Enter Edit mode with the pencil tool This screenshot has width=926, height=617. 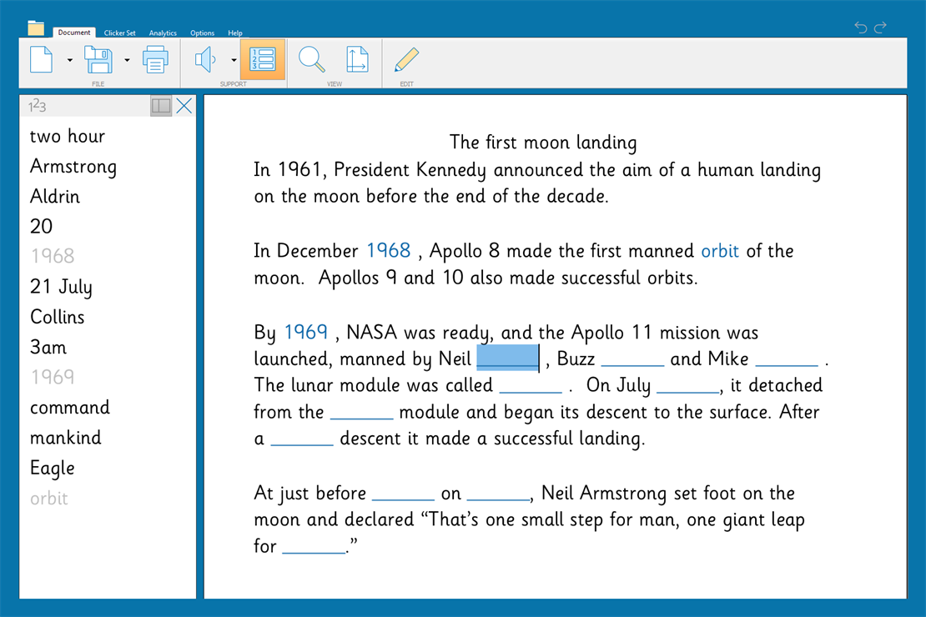point(405,59)
